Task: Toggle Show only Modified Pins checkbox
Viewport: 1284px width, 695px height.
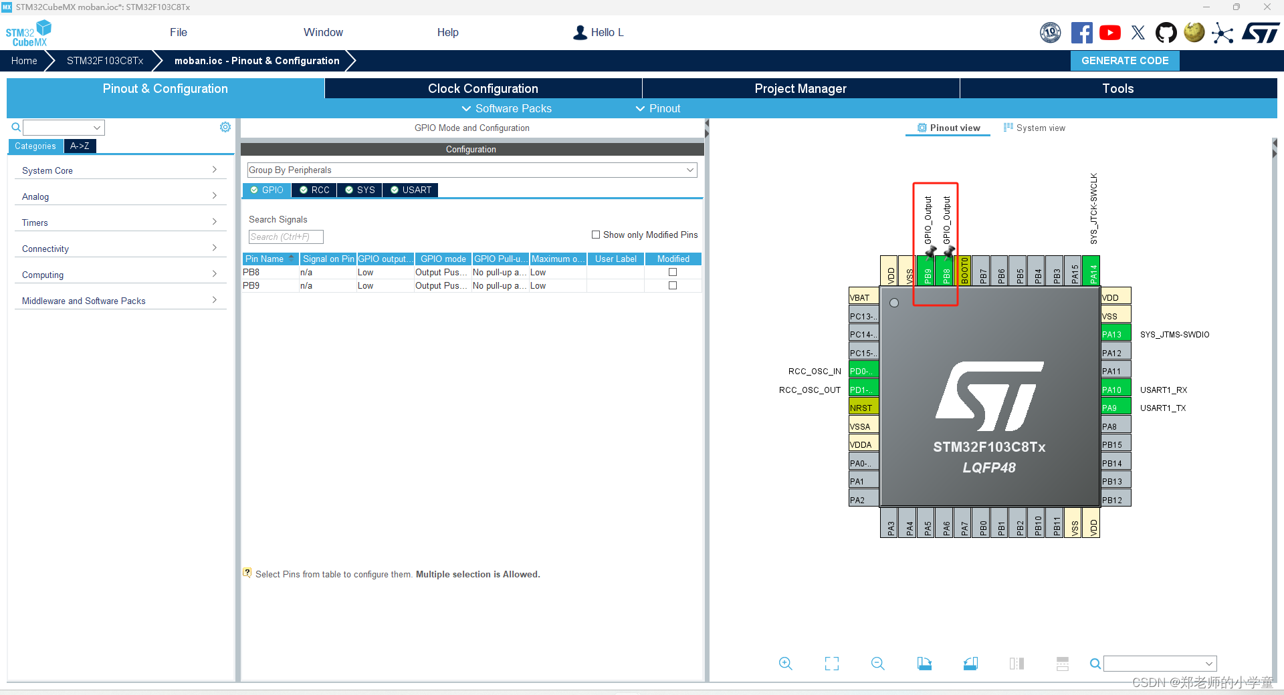Action: (596, 235)
